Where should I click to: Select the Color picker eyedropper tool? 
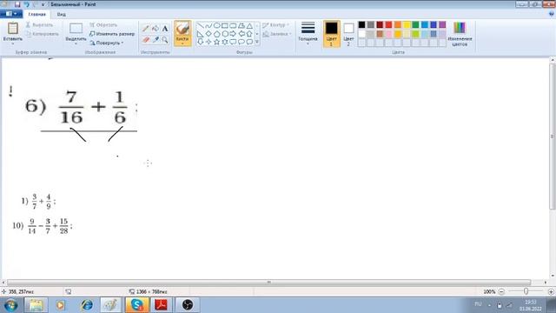[x=156, y=40]
